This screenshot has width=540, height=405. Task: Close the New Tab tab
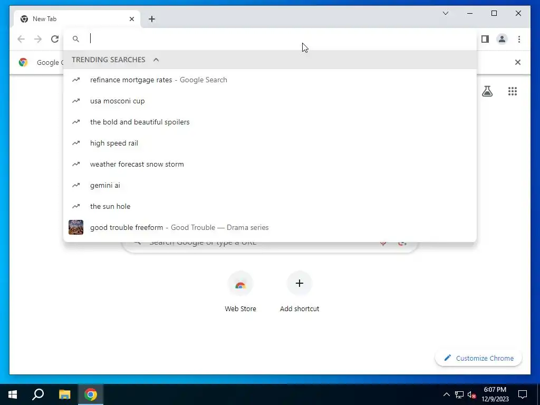pos(131,19)
